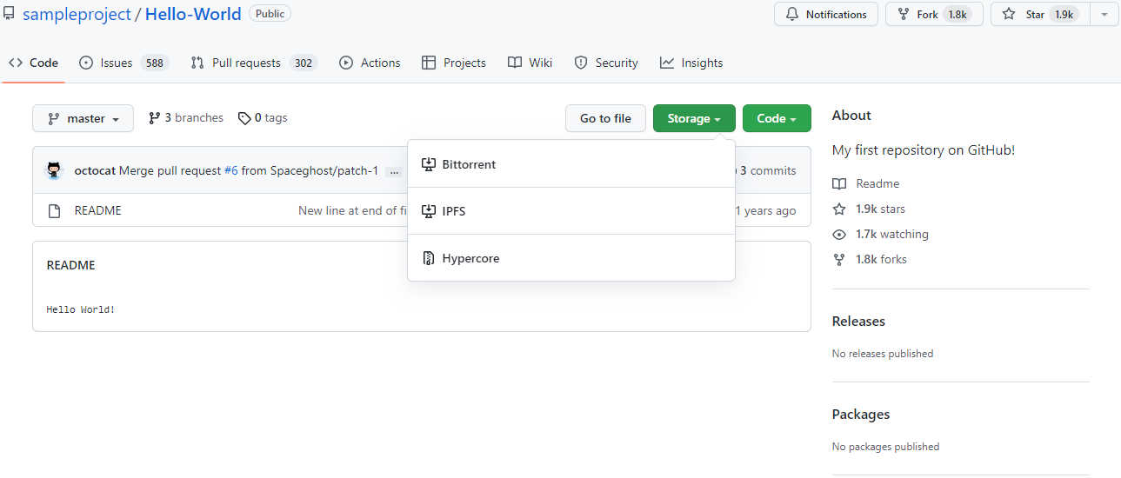
Task: Click the eye icon beside 1.7k watching
Action: [839, 234]
